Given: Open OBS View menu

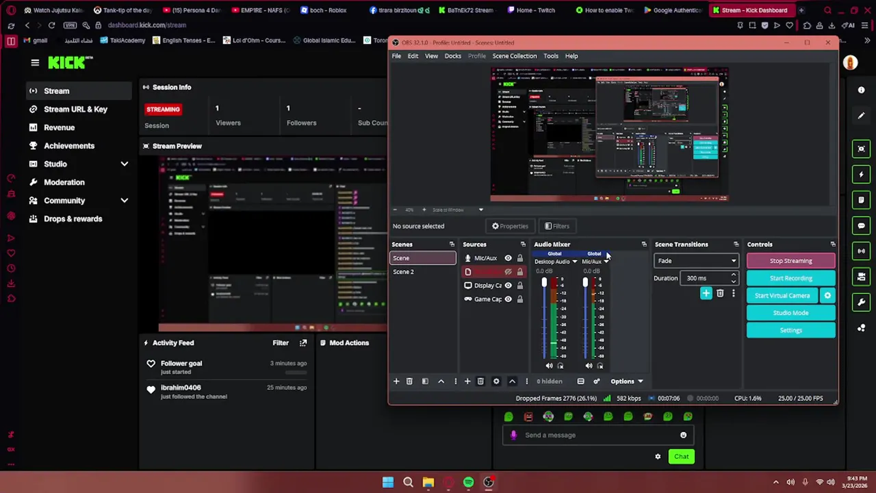Looking at the screenshot, I should click(x=431, y=56).
